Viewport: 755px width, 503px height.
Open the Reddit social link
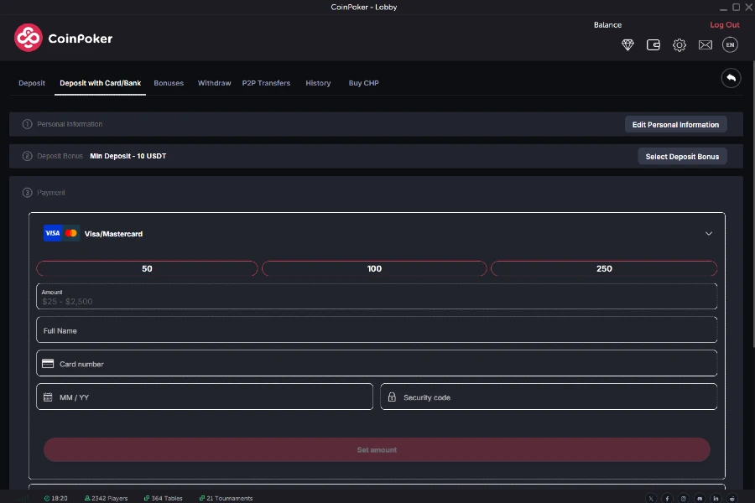pos(732,498)
